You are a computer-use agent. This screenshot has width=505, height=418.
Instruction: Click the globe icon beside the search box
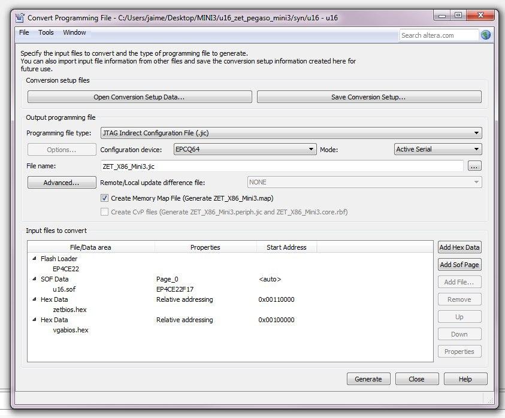click(x=486, y=35)
